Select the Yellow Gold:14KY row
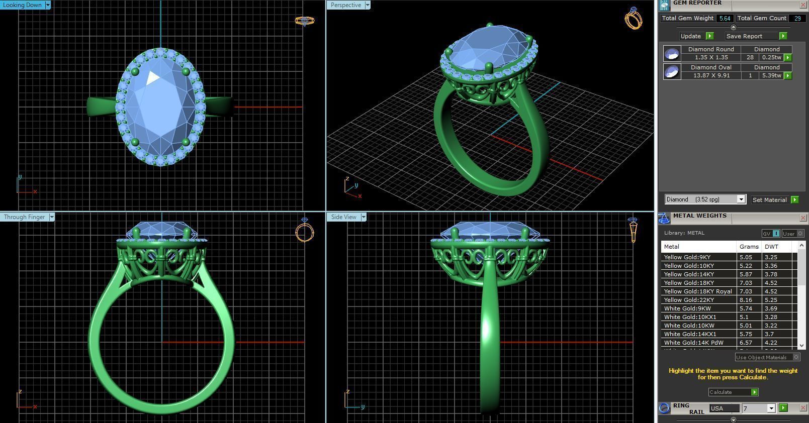Viewport: 809px width, 423px height. click(729, 274)
